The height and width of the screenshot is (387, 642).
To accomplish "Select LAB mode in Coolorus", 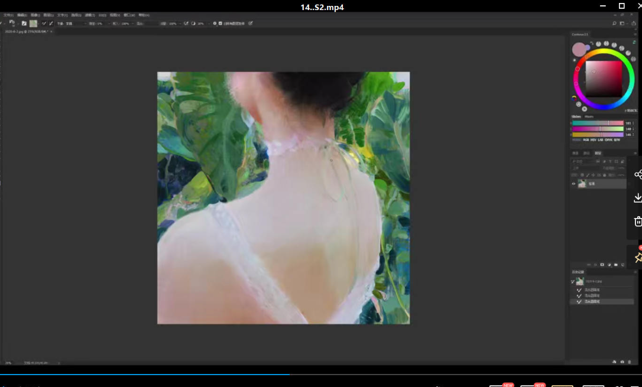I will 601,140.
